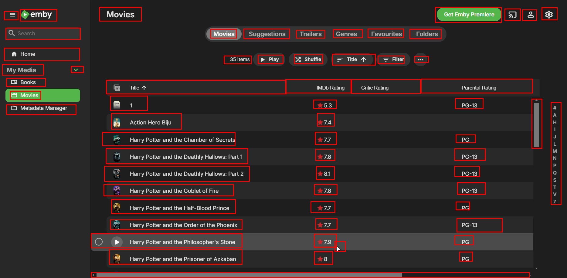567x278 pixels.
Task: Select the Philosopher's Stone row checkbox circle
Action: coord(99,242)
